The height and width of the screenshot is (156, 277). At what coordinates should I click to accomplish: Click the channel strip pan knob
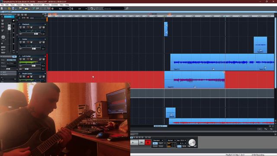point(3,37)
